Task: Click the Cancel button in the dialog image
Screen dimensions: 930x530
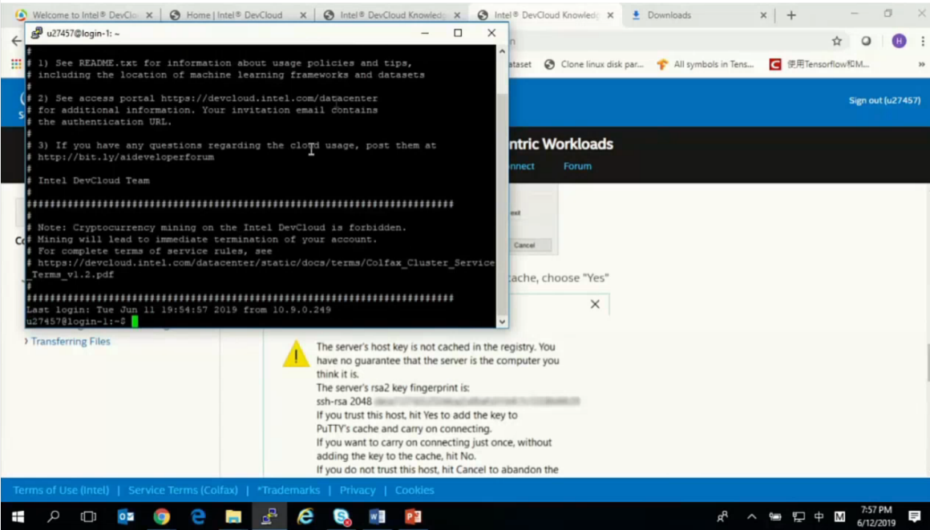Action: 524,245
